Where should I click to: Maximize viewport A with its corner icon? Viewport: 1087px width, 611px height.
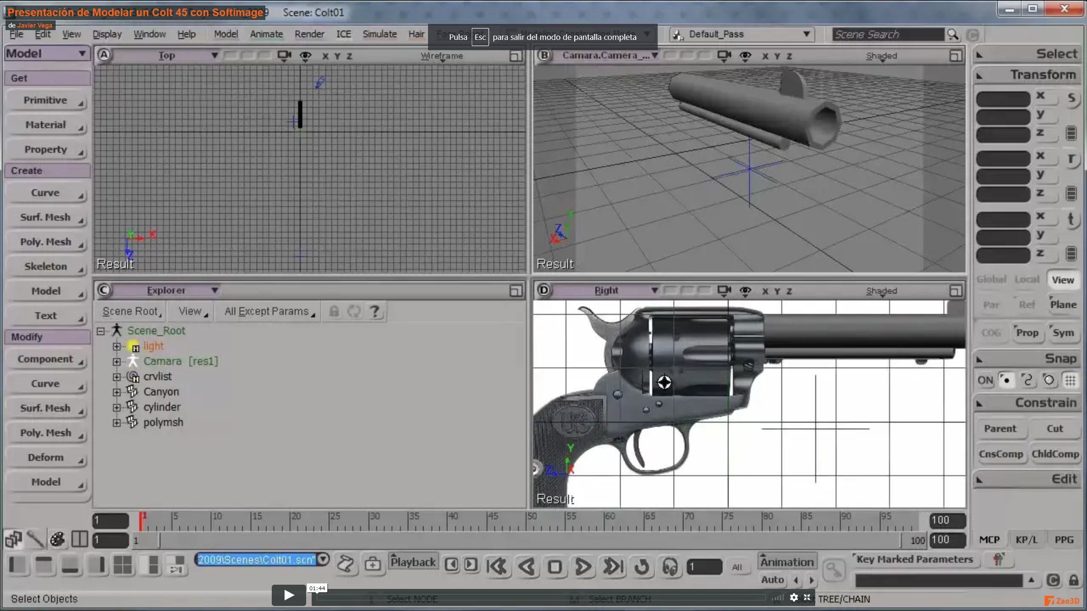(x=515, y=56)
